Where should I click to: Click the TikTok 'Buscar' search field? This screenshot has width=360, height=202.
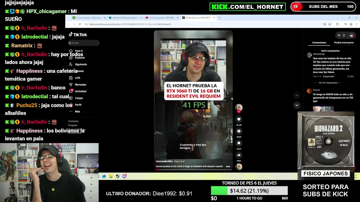84,43
